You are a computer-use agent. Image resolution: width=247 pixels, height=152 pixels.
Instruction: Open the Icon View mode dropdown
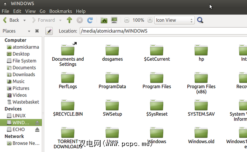pos(174,20)
